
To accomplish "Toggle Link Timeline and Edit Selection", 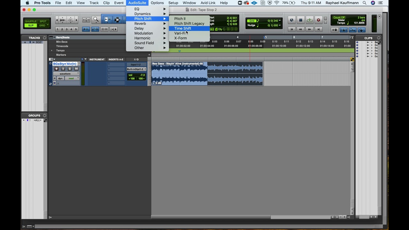I will 95,29.
